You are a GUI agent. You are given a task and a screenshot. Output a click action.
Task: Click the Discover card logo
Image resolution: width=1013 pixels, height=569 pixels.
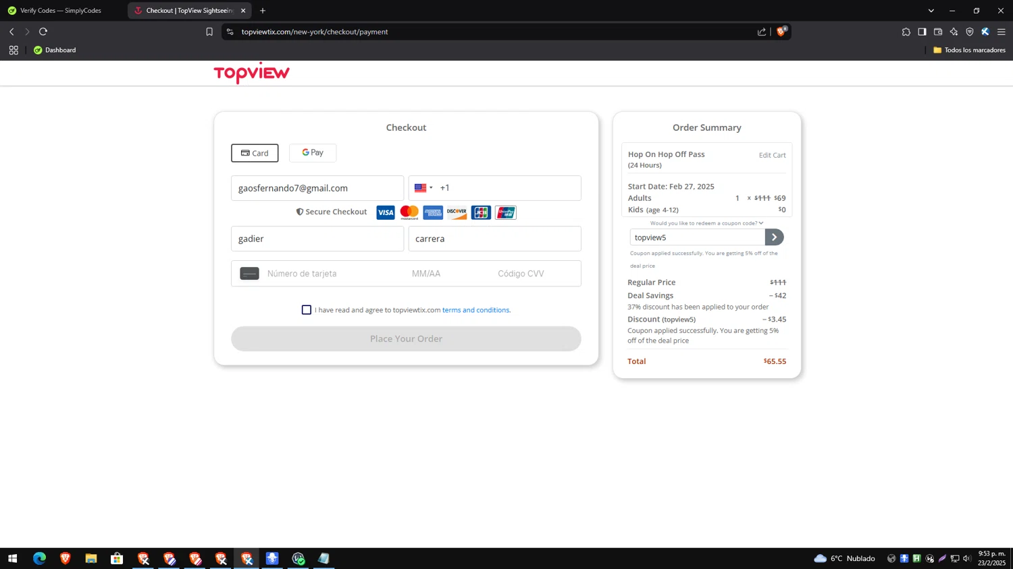click(457, 212)
